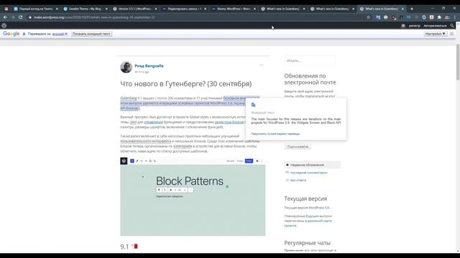Open the 'Настройки' dropdown in translate bar
The image size is (460, 258).
tap(436, 34)
